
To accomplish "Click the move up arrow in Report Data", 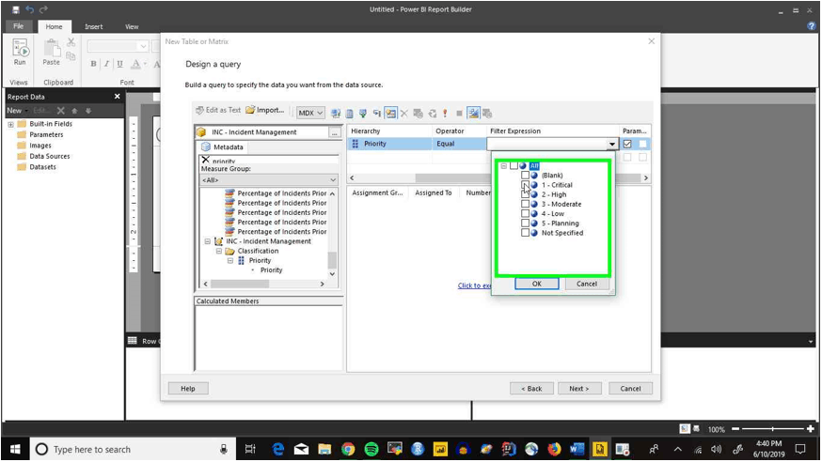I will pos(74,111).
